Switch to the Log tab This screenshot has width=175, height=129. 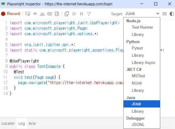21,123
